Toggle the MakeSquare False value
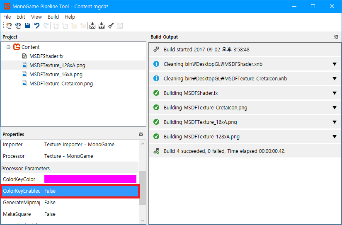 click(90, 214)
